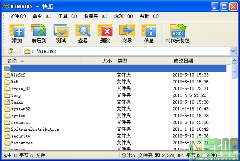Maximize the 快压 window

[224, 7]
